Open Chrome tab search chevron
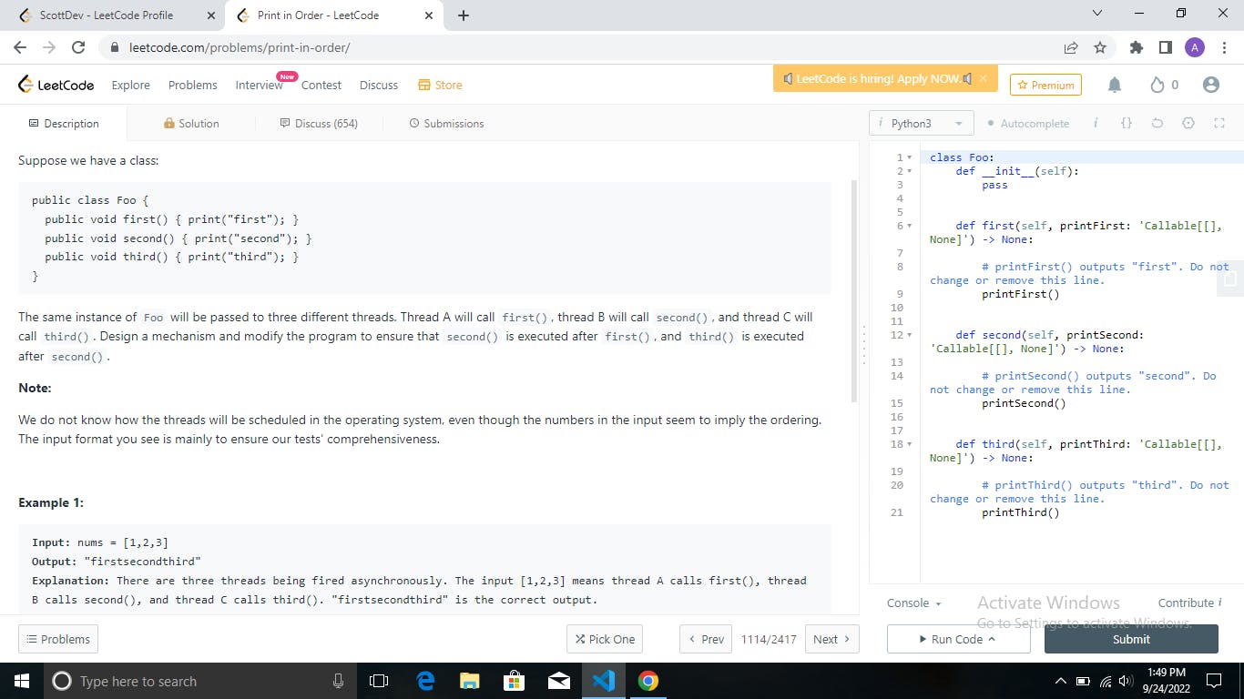The height and width of the screenshot is (699, 1244). (1096, 14)
